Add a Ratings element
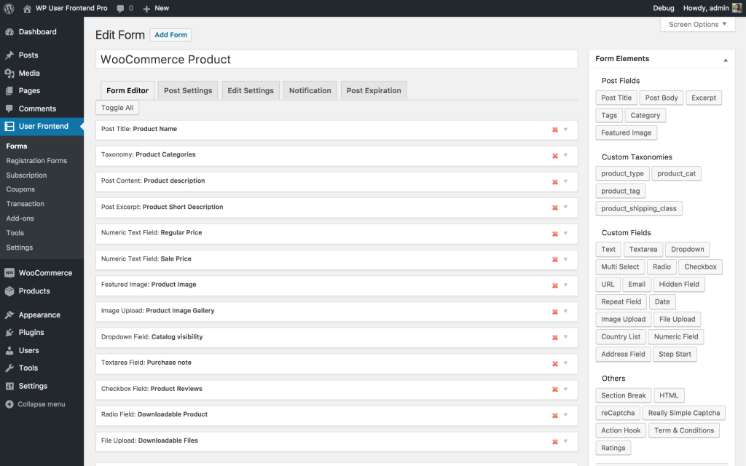This screenshot has width=746, height=466. pyautogui.click(x=613, y=448)
